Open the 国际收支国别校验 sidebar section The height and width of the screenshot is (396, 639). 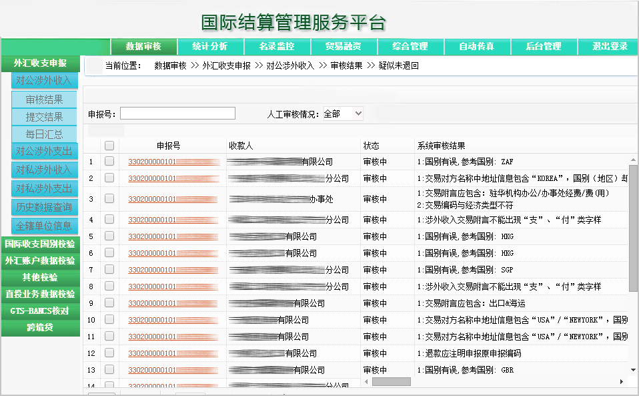click(40, 244)
